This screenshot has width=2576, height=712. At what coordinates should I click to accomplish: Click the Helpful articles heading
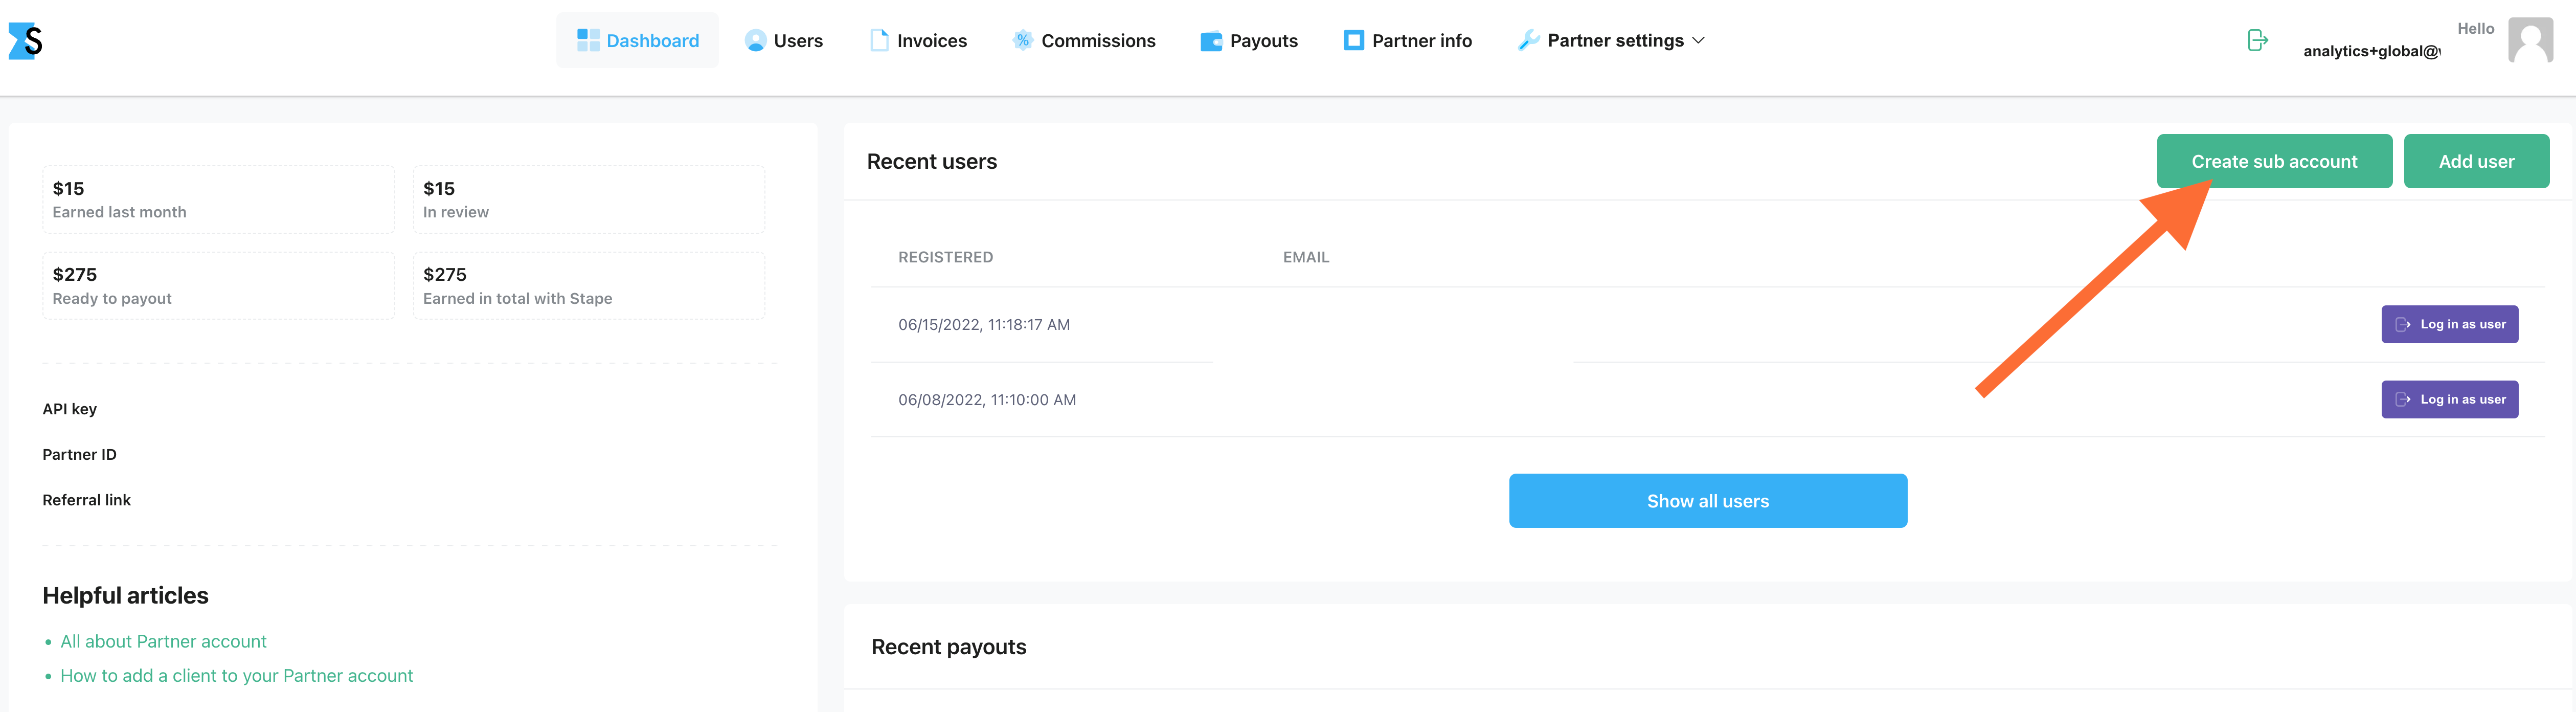125,596
